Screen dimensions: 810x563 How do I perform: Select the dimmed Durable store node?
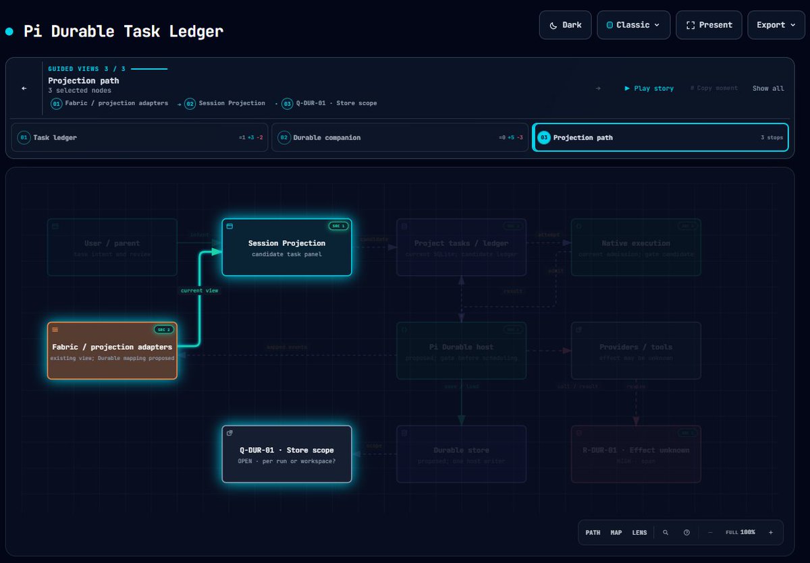tap(462, 454)
